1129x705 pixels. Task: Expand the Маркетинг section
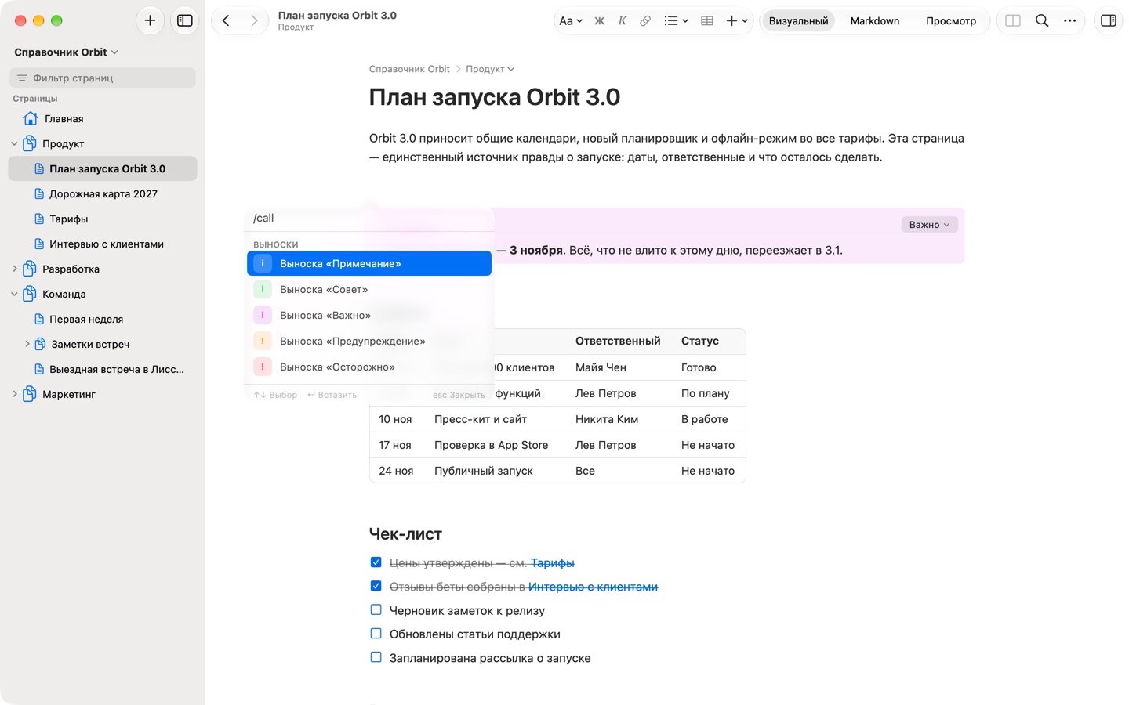pyautogui.click(x=14, y=394)
